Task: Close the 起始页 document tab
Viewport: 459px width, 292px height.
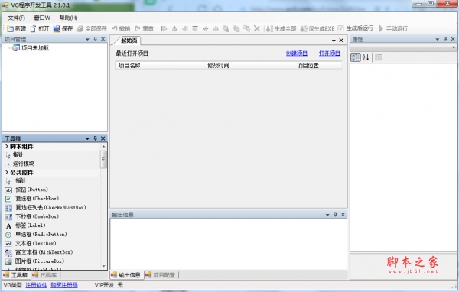Action: pyautogui.click(x=341, y=41)
